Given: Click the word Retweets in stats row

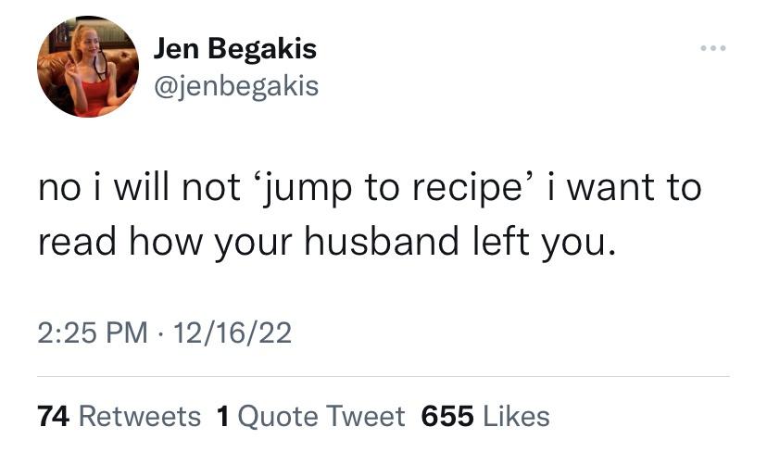Looking at the screenshot, I should (139, 417).
